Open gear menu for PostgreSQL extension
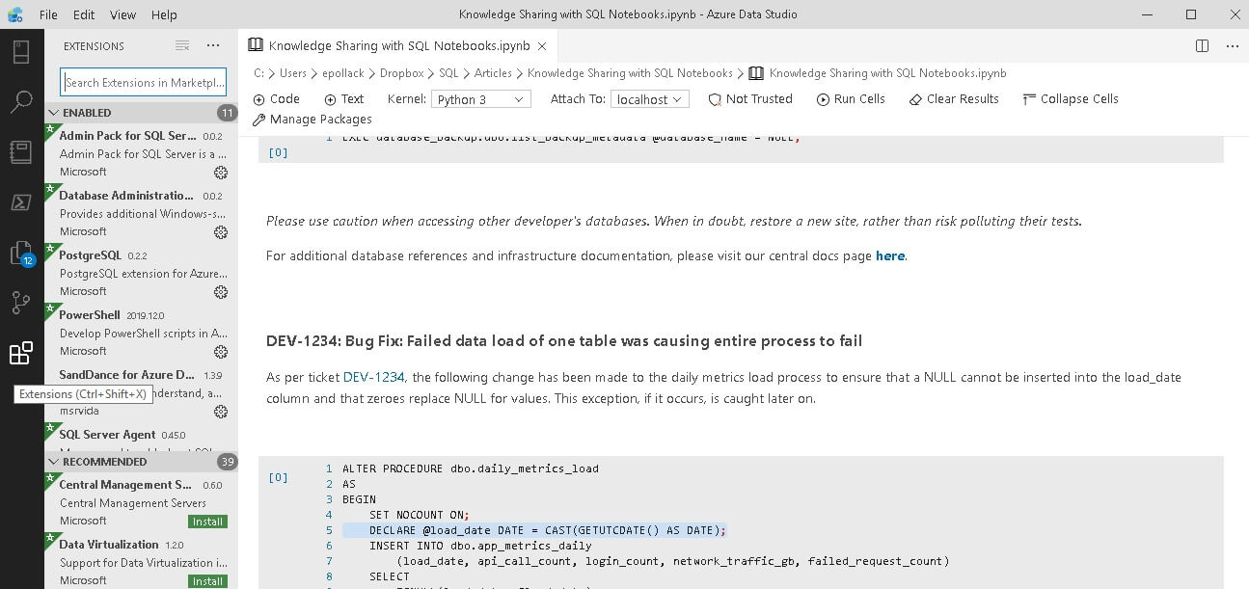 click(x=221, y=292)
